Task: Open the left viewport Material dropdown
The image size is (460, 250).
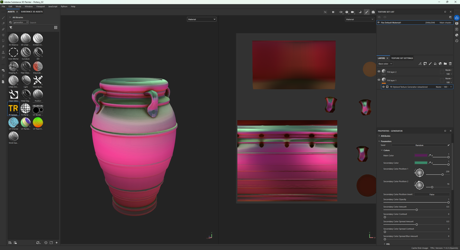Action: coord(201,19)
